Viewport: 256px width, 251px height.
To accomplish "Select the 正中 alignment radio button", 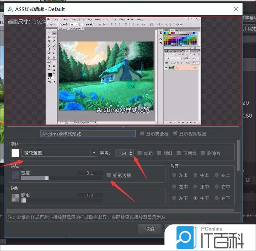I will point(195,187).
